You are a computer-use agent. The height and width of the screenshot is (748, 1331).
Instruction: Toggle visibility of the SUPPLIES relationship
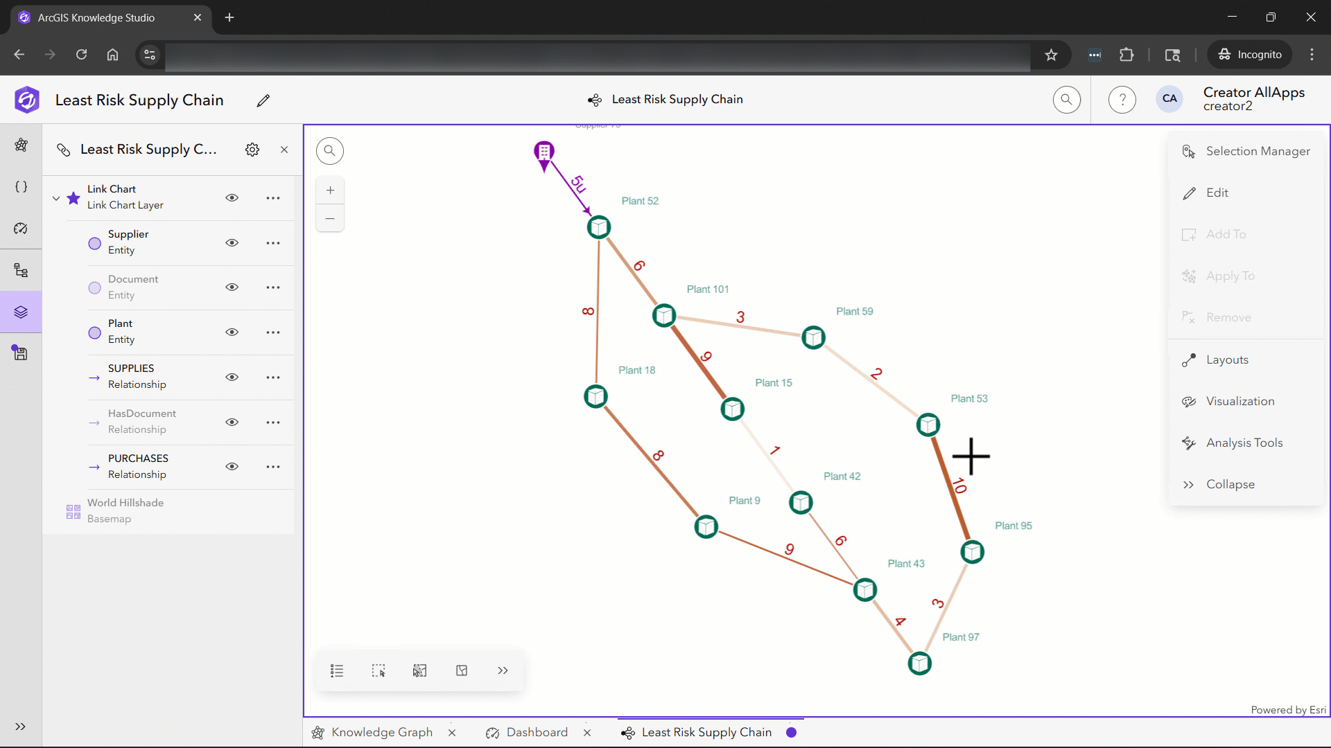[232, 377]
